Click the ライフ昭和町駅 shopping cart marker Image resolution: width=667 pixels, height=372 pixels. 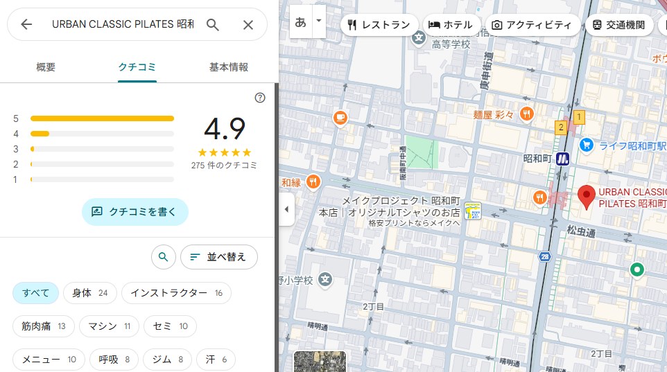tap(587, 145)
